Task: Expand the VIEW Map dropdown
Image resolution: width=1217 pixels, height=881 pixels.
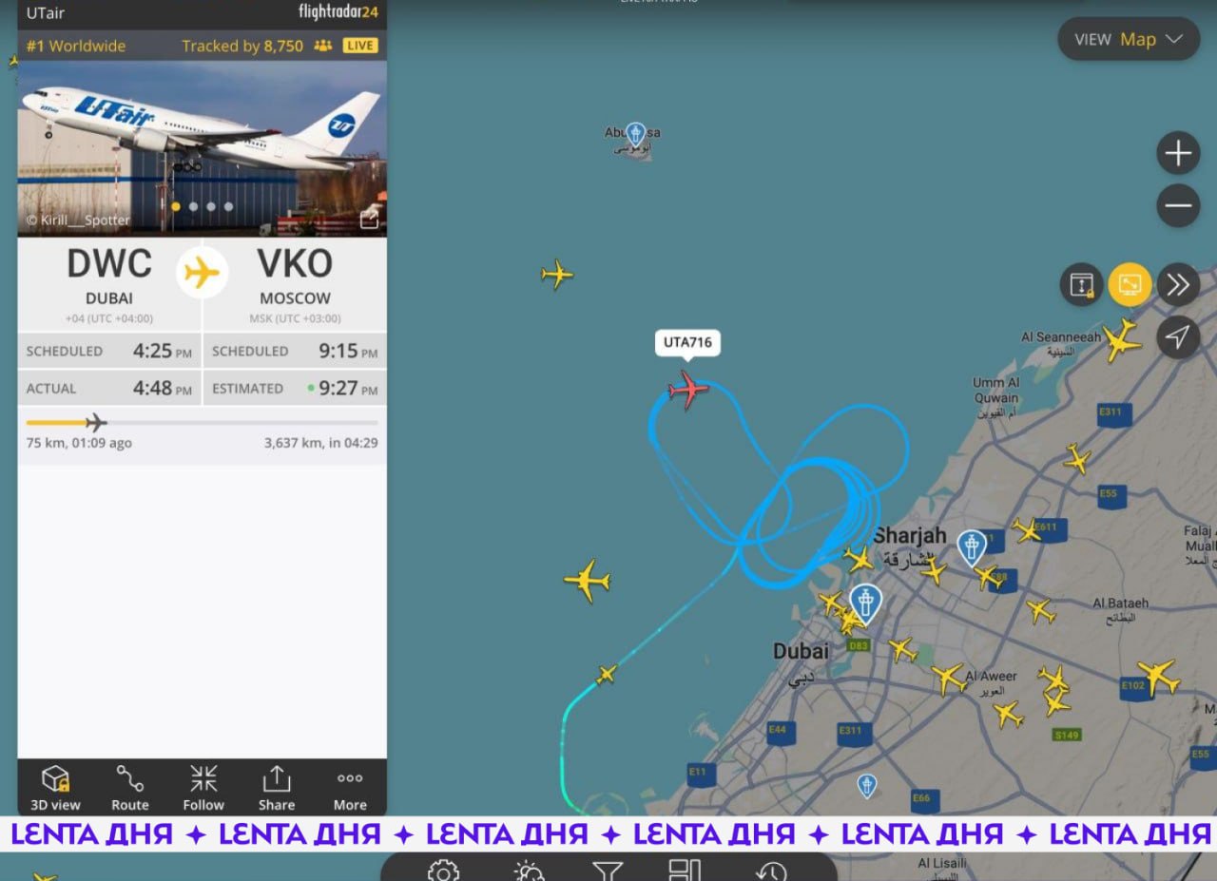Action: 1129,39
